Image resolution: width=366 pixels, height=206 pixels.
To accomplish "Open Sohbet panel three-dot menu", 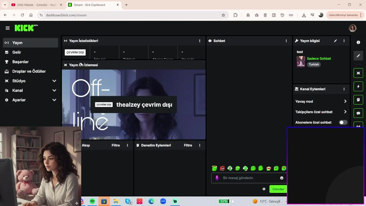I will pos(286,41).
